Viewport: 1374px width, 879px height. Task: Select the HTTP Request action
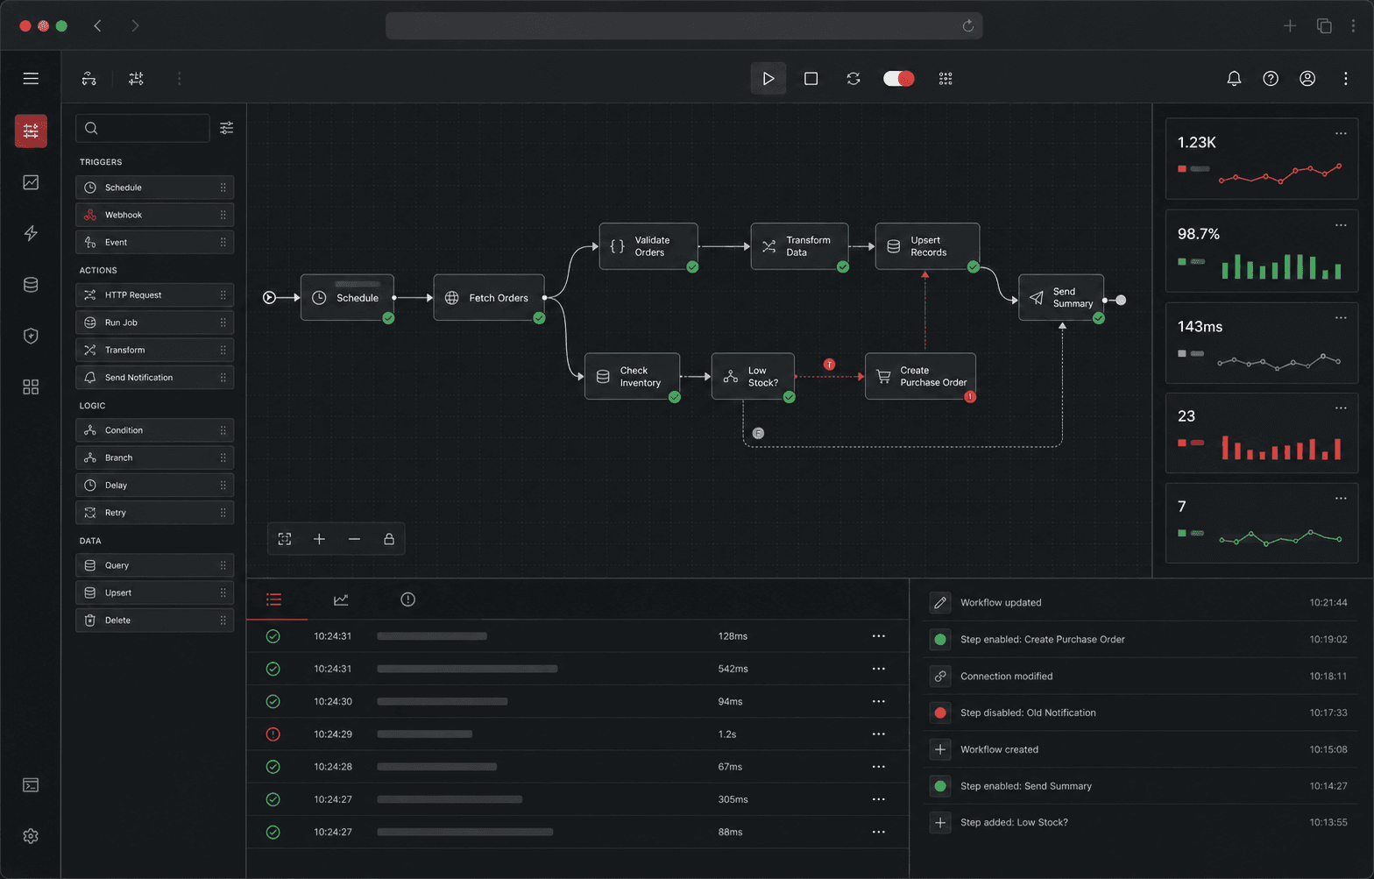coord(155,295)
